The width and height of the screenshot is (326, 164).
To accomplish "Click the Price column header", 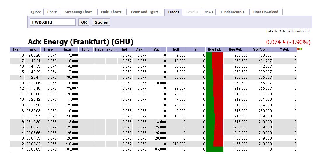I will (x=48, y=50).
